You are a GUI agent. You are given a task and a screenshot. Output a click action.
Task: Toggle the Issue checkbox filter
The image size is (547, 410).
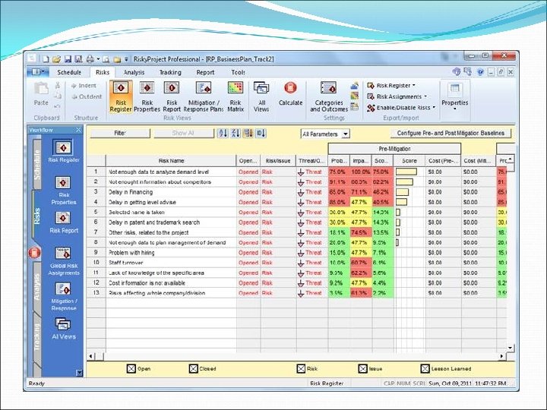click(x=363, y=368)
